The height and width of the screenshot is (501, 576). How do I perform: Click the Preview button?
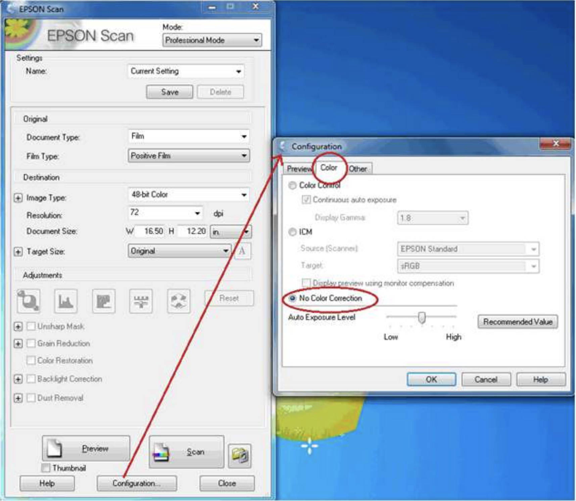pyautogui.click(x=86, y=448)
